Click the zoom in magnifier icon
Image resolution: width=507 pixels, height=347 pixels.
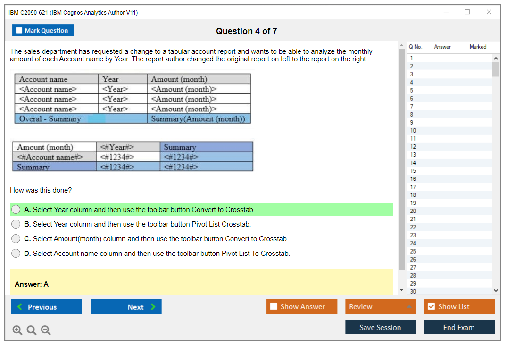pos(17,330)
